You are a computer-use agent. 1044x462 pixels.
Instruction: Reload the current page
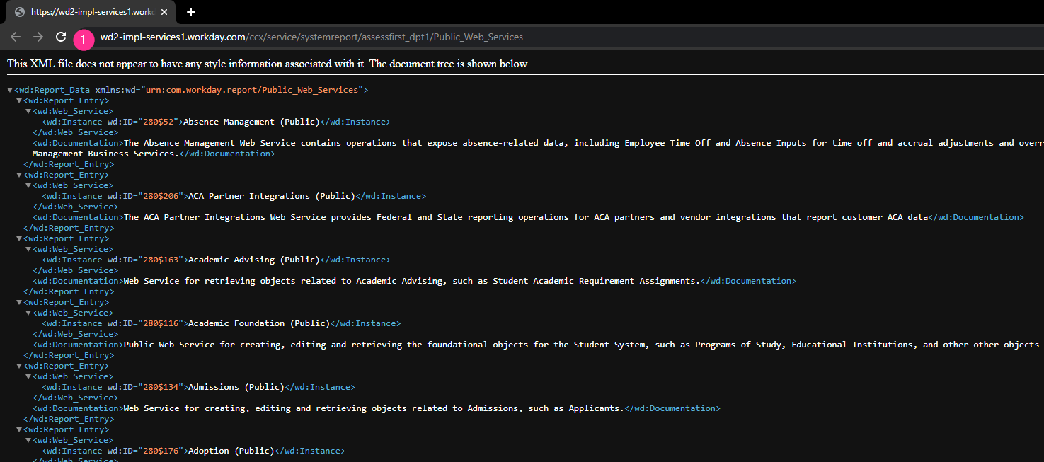coord(61,37)
